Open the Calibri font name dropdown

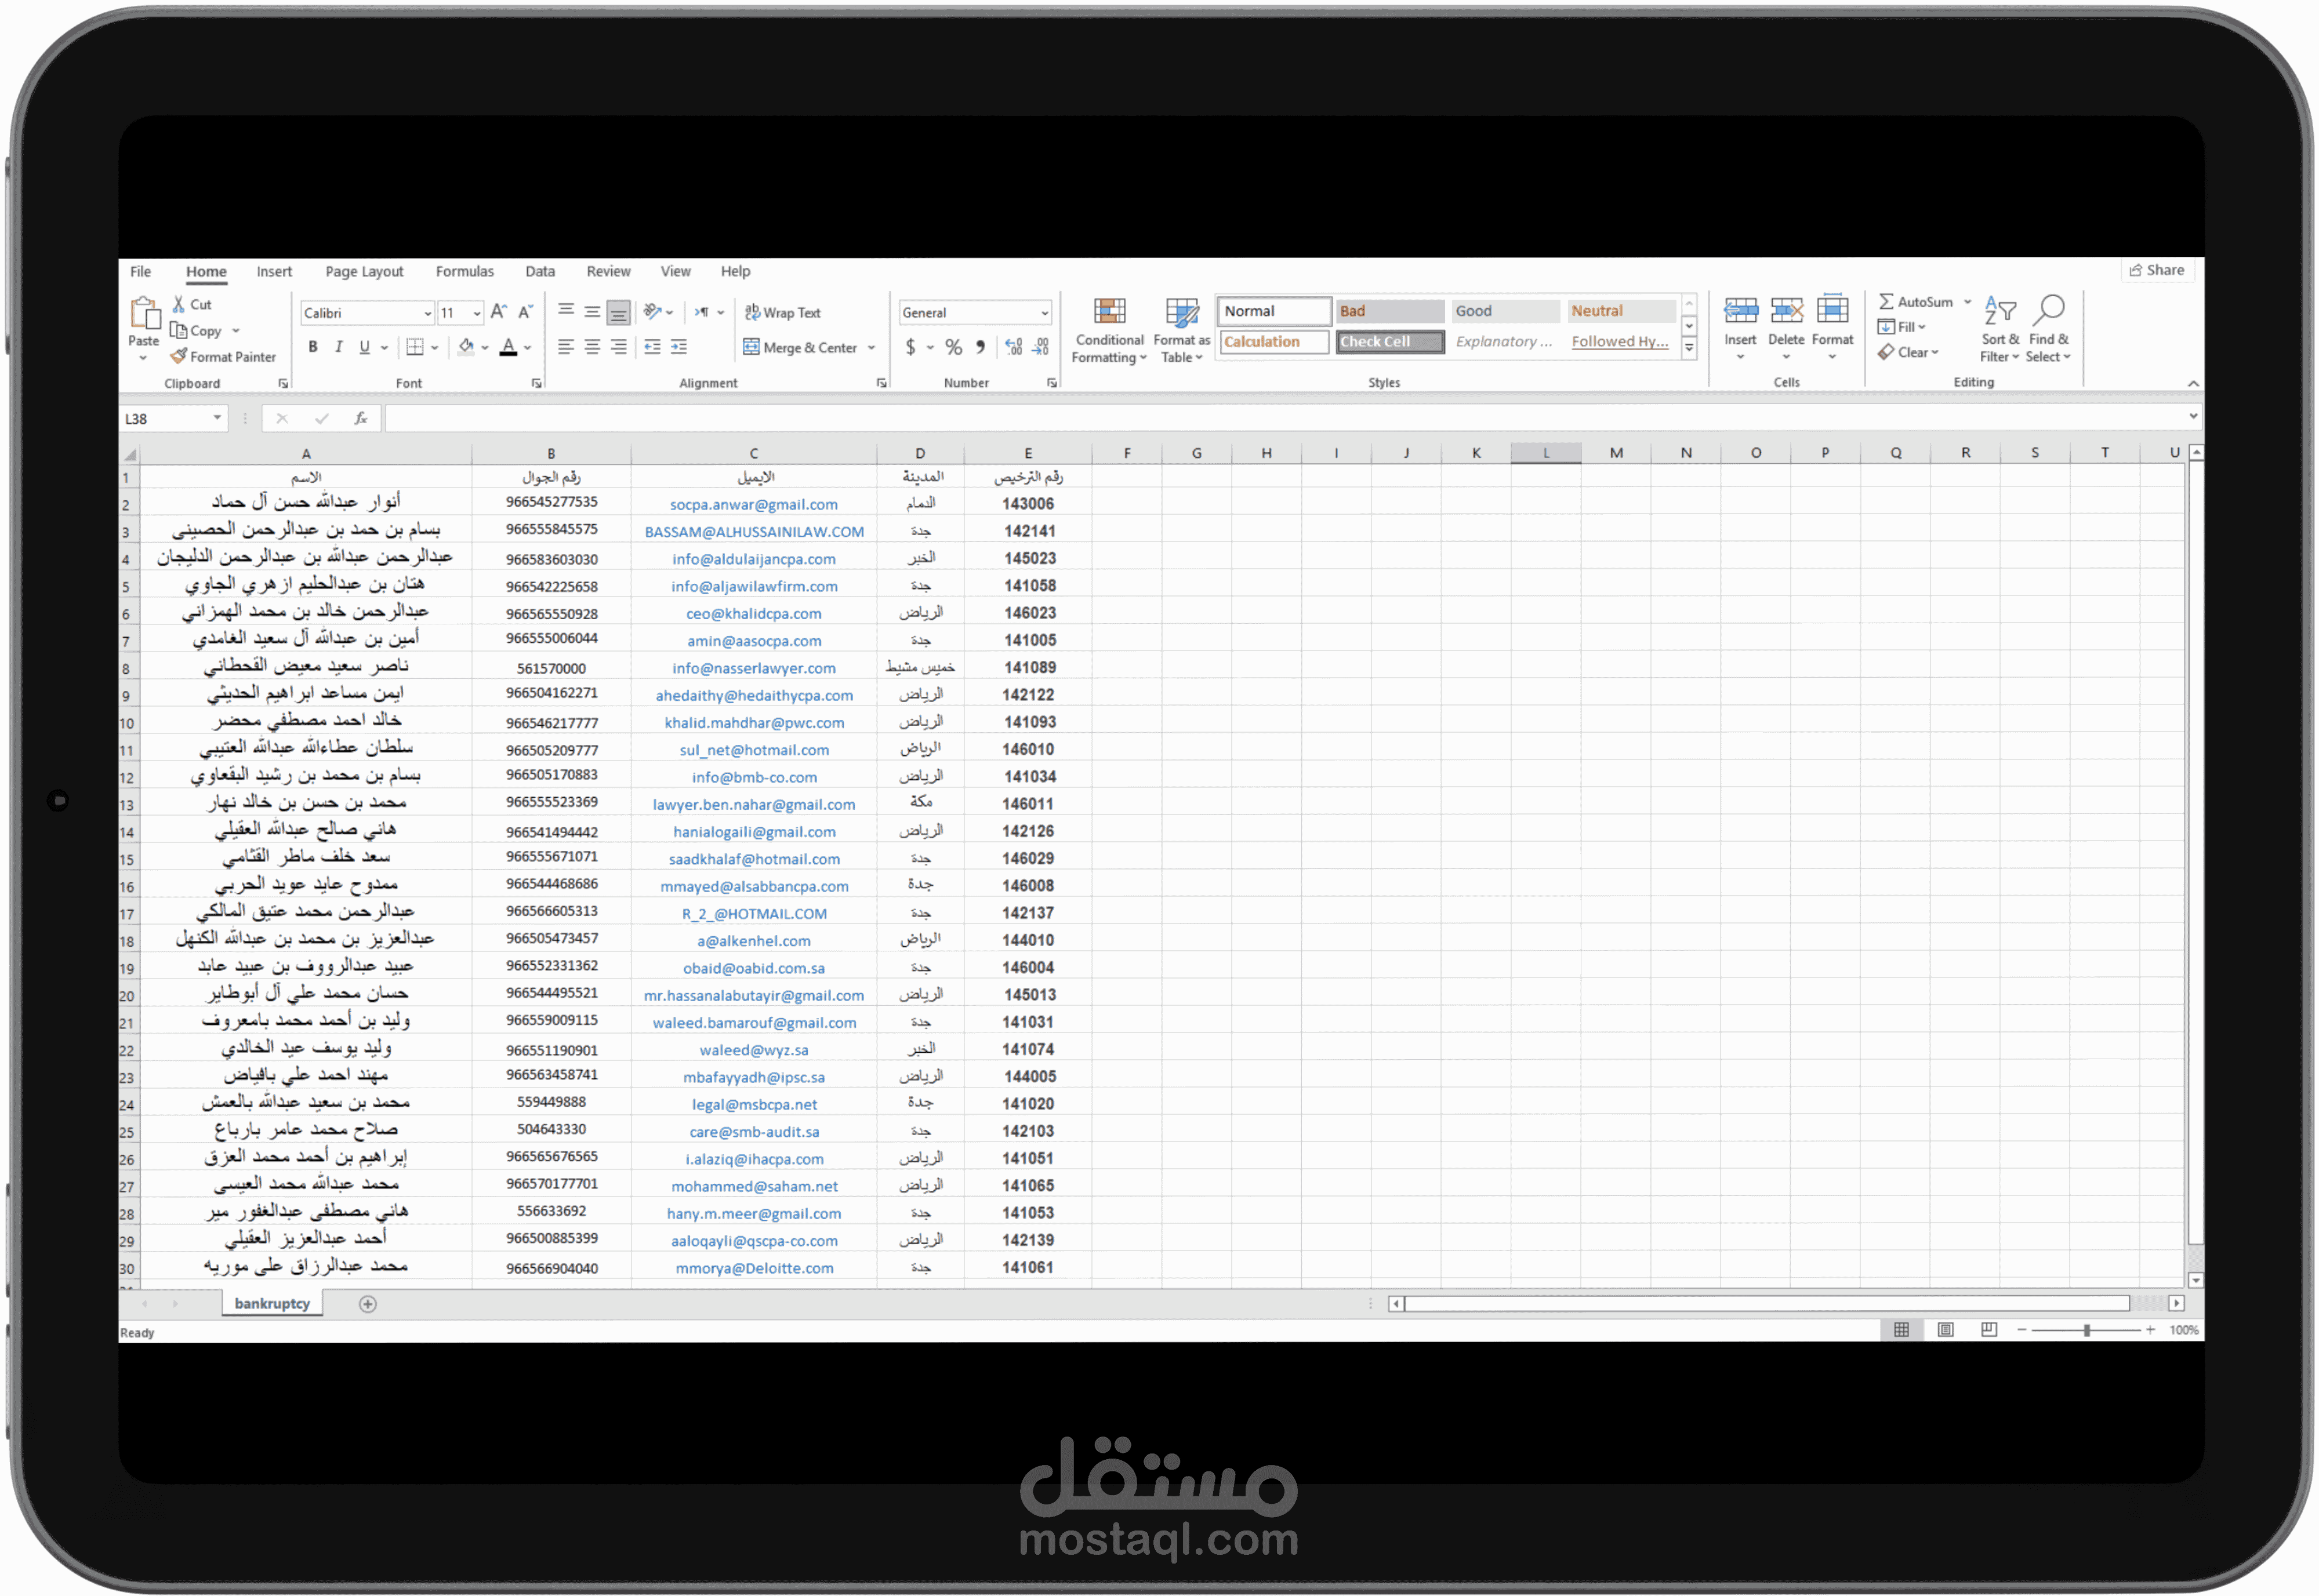tap(427, 313)
